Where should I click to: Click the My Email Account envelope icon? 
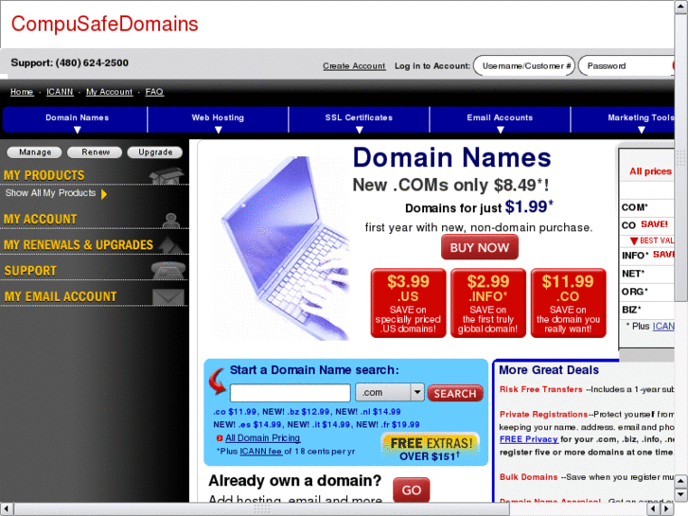[x=168, y=297]
